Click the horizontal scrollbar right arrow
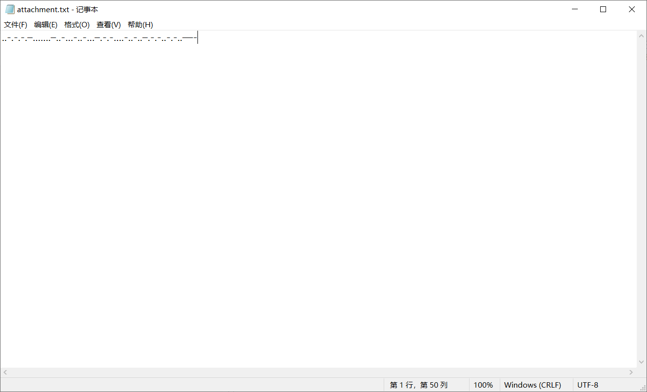This screenshot has height=392, width=647. pyautogui.click(x=631, y=372)
